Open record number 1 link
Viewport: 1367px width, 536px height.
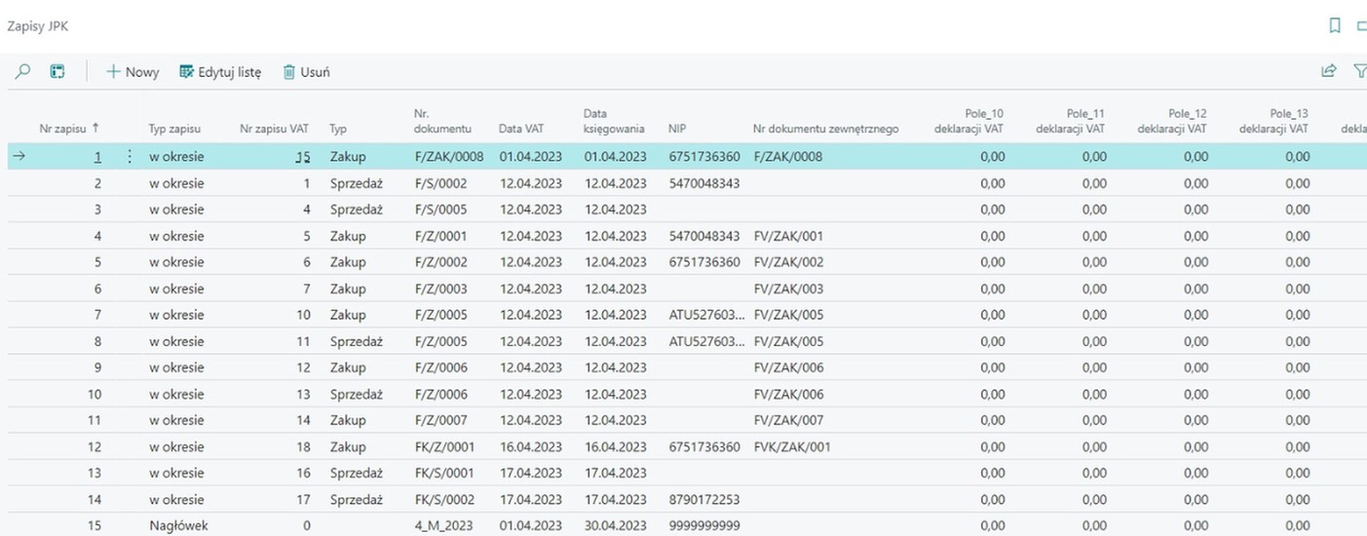(x=97, y=156)
